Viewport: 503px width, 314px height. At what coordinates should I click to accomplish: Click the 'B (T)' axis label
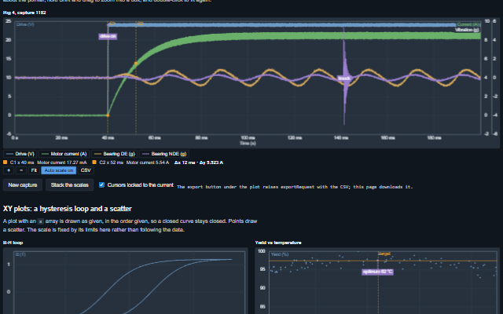click(20, 254)
